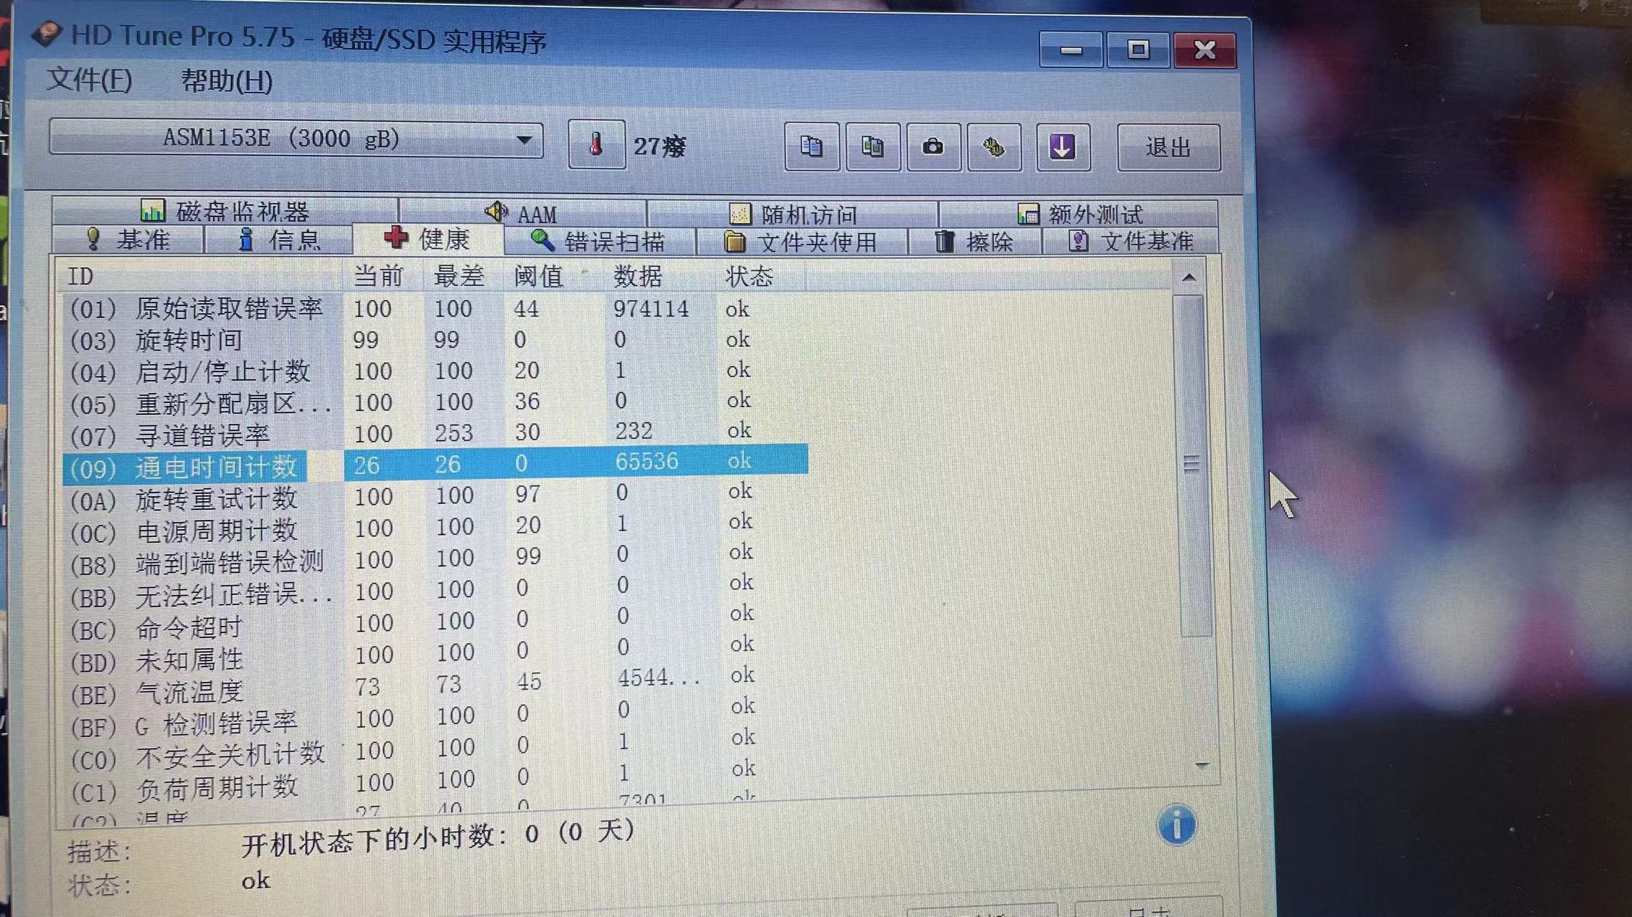Click the 当前 column header
This screenshot has height=917, width=1632.
click(x=385, y=276)
